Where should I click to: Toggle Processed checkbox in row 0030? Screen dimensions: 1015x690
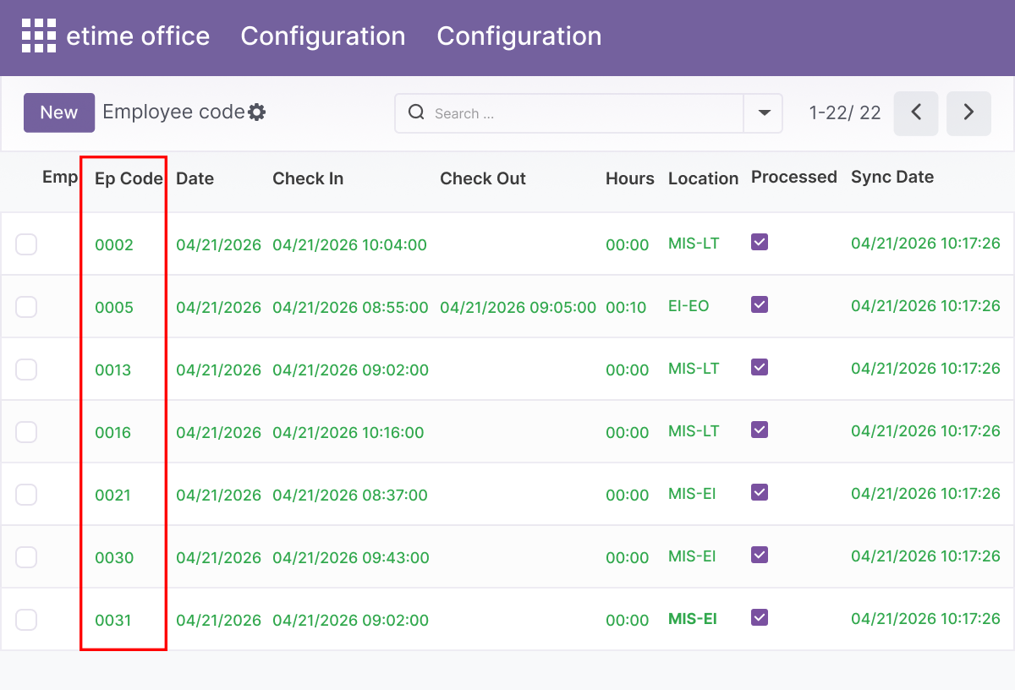(760, 555)
